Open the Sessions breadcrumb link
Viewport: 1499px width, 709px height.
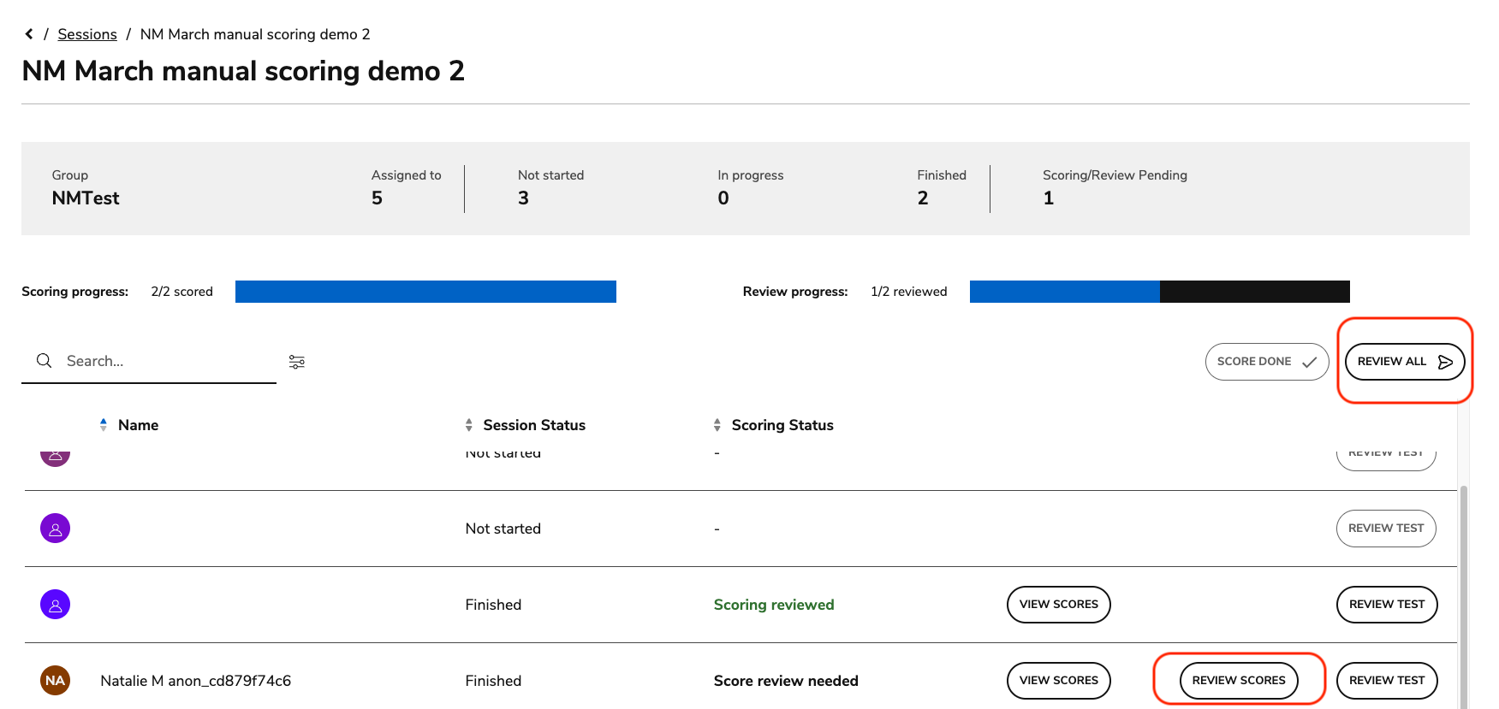87,34
